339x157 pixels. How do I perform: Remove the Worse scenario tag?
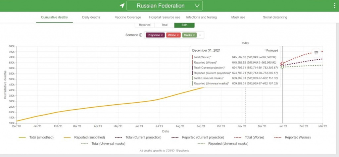178,35
